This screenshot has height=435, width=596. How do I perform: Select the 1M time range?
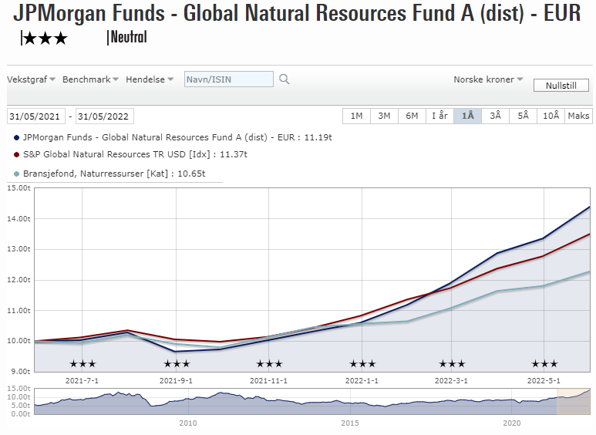(x=356, y=116)
